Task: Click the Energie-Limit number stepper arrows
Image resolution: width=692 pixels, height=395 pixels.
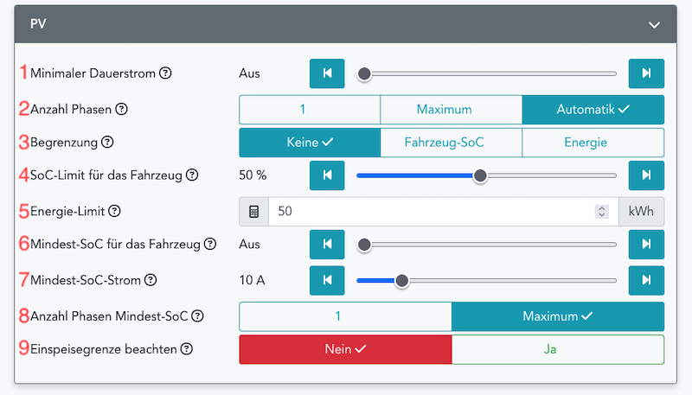Action: tap(602, 211)
